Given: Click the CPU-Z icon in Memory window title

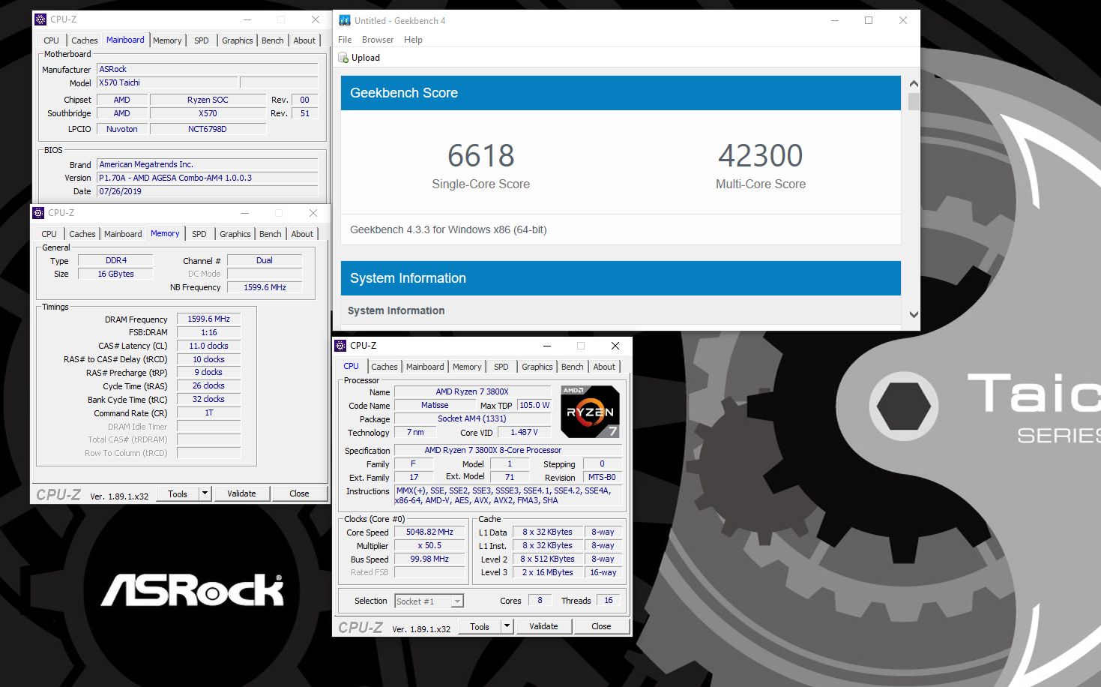Looking at the screenshot, I should tap(38, 213).
